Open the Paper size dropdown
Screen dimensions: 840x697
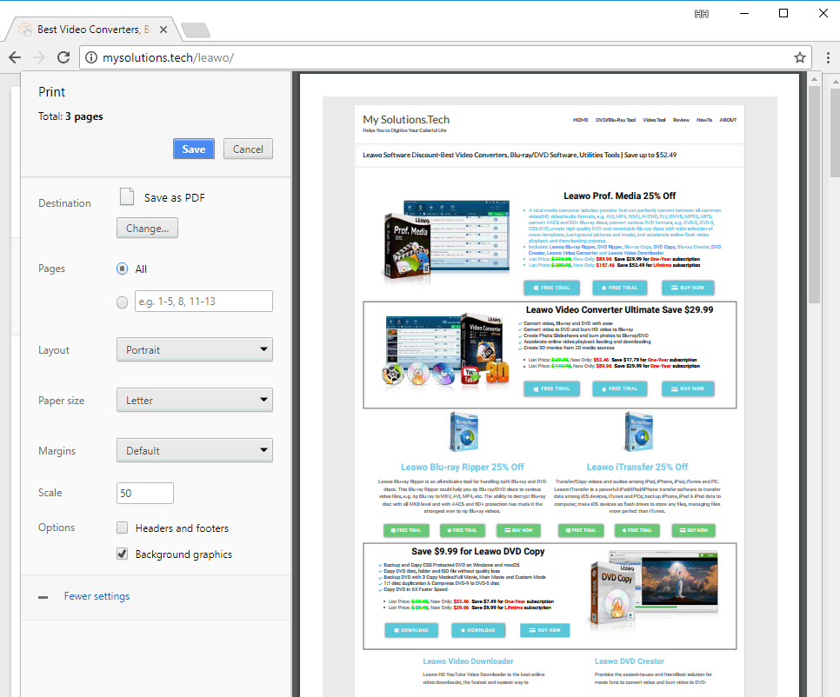click(x=194, y=400)
